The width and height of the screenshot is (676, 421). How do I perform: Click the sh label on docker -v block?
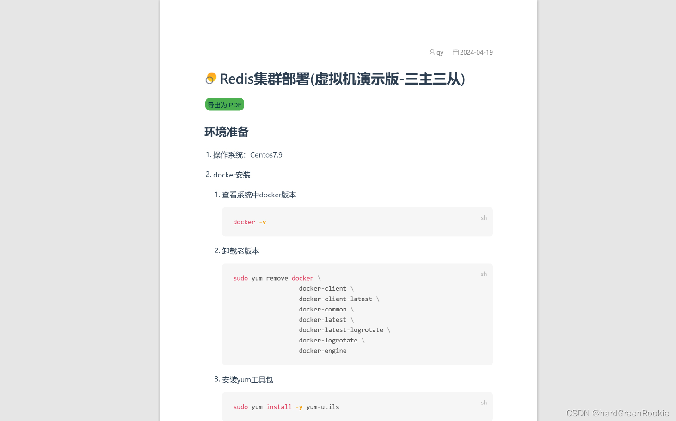pos(484,218)
